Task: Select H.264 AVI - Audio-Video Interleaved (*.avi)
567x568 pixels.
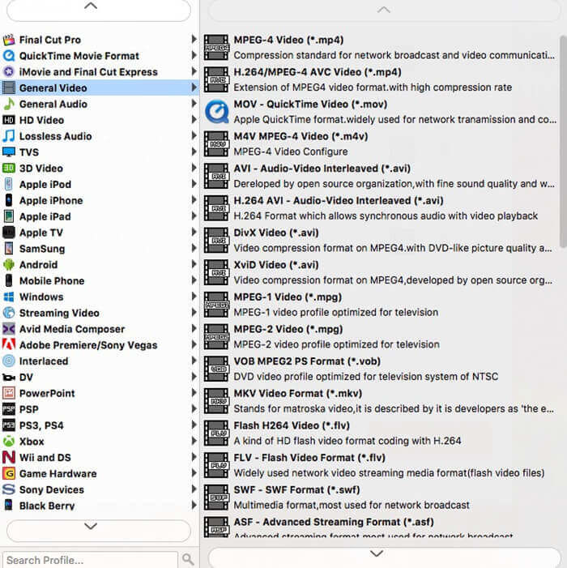Action: coord(380,208)
